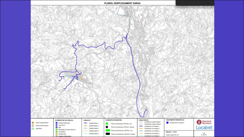Click the 'Canalització existent Etapa 1' legend label
The width and height of the screenshot is (244, 137).
click(x=152, y=122)
